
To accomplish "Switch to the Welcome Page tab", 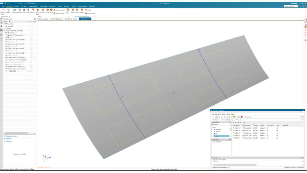I will 43,19.
